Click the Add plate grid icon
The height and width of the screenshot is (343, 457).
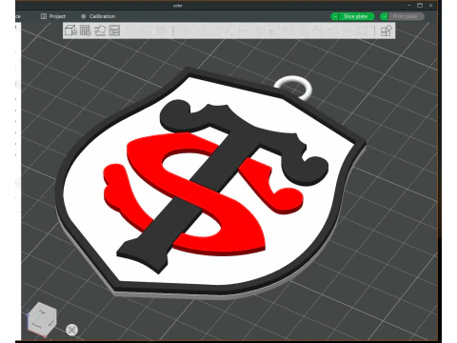click(86, 30)
